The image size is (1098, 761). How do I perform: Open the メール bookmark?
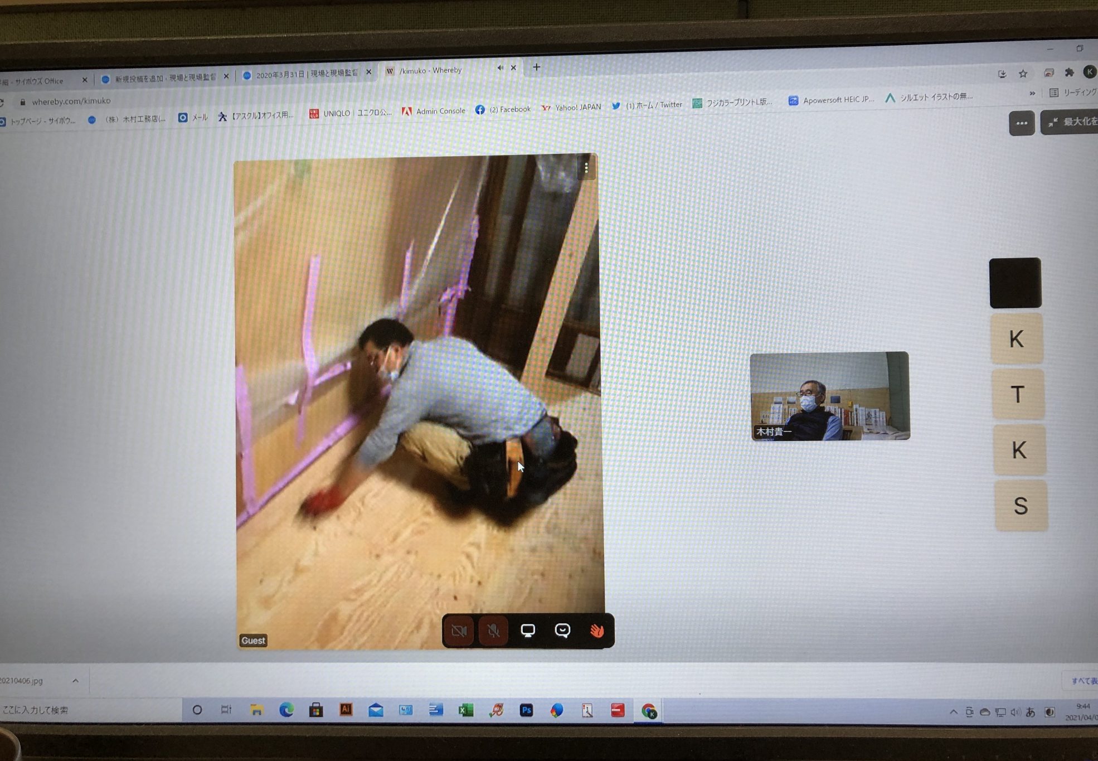[193, 117]
